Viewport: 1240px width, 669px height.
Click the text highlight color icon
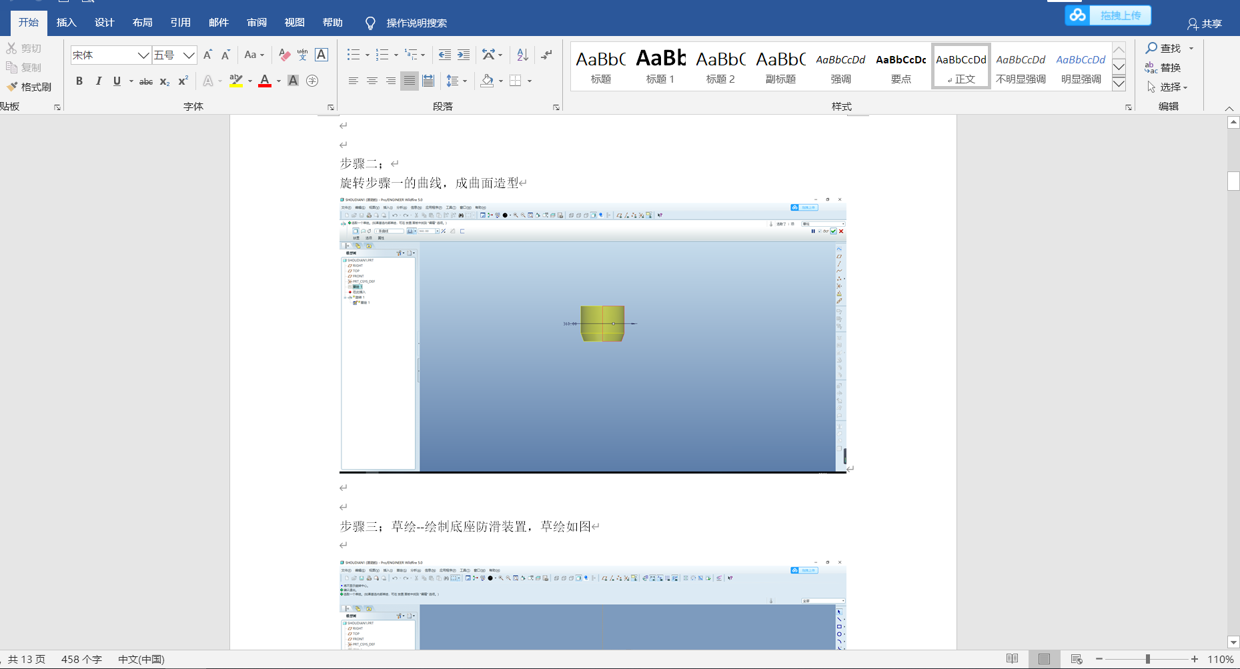point(235,81)
